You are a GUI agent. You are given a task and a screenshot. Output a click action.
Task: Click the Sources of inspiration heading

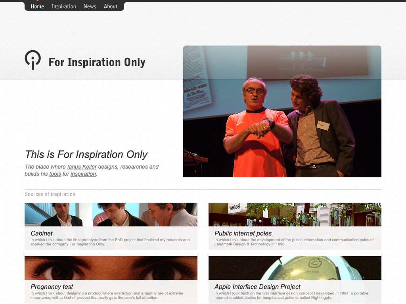[x=50, y=194]
